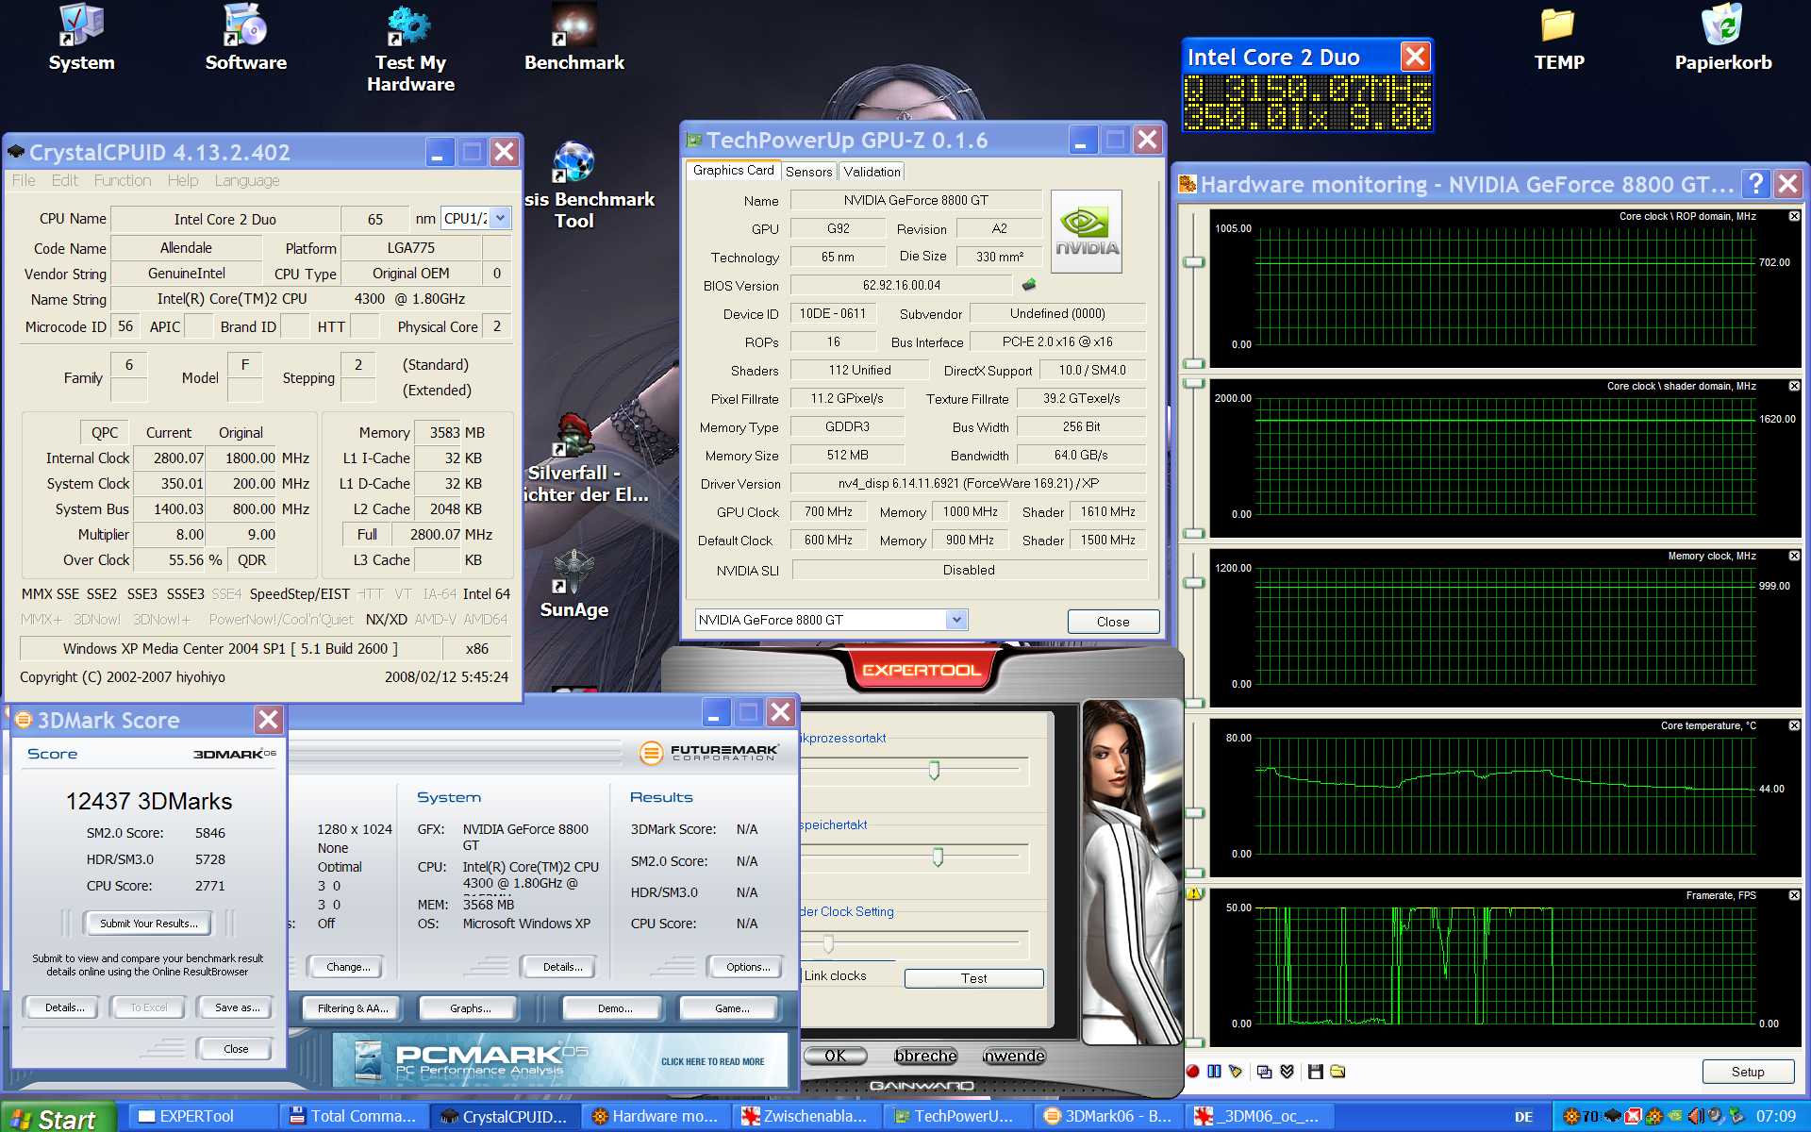1811x1132 pixels.
Task: Toggle the QPC button in CrystalCPUID
Action: tap(104, 432)
